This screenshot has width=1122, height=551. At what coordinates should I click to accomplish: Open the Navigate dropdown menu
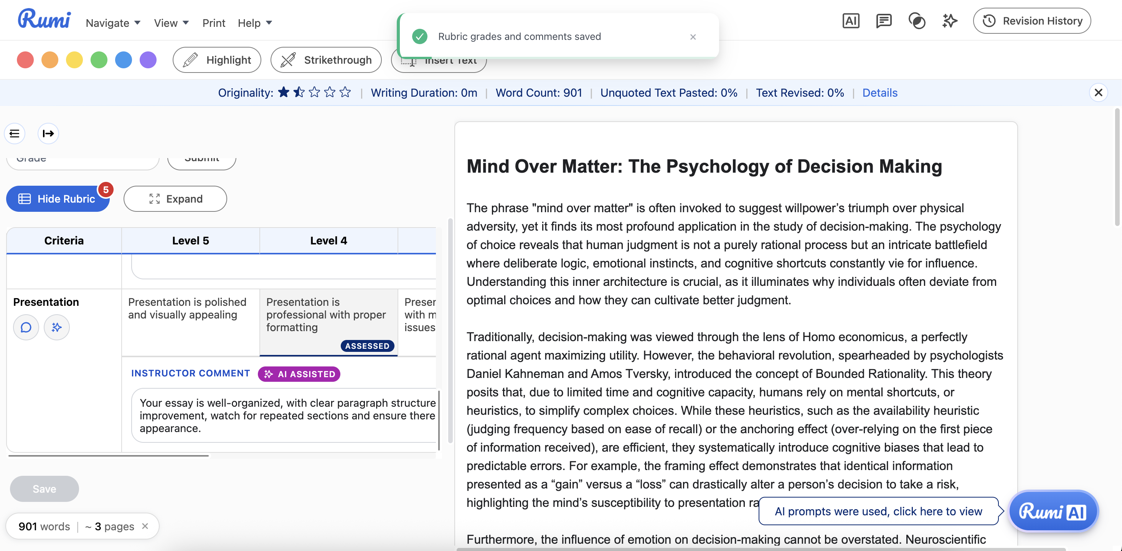[113, 23]
